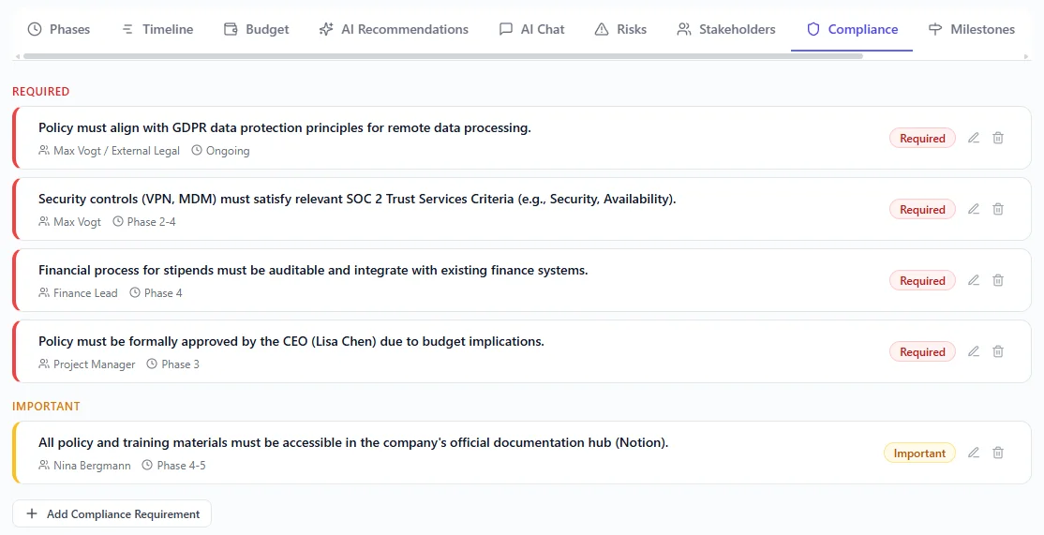Open the AI Recommendations tab
Viewport: 1044px width, 535px height.
(394, 29)
